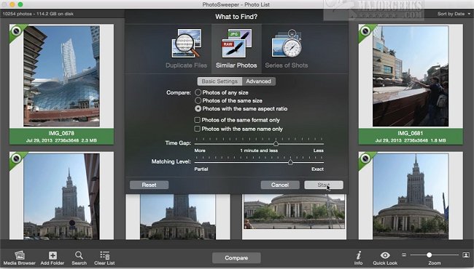Image resolution: width=474 pixels, height=269 pixels.
Task: Switch to the Basic Settings tab
Action: pos(219,81)
